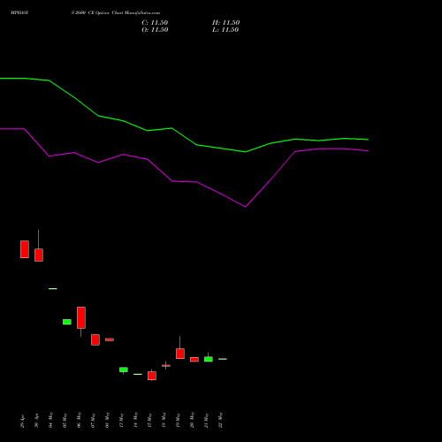Click the 14 May date label
The height and width of the screenshot is (442, 442).
pos(136,420)
